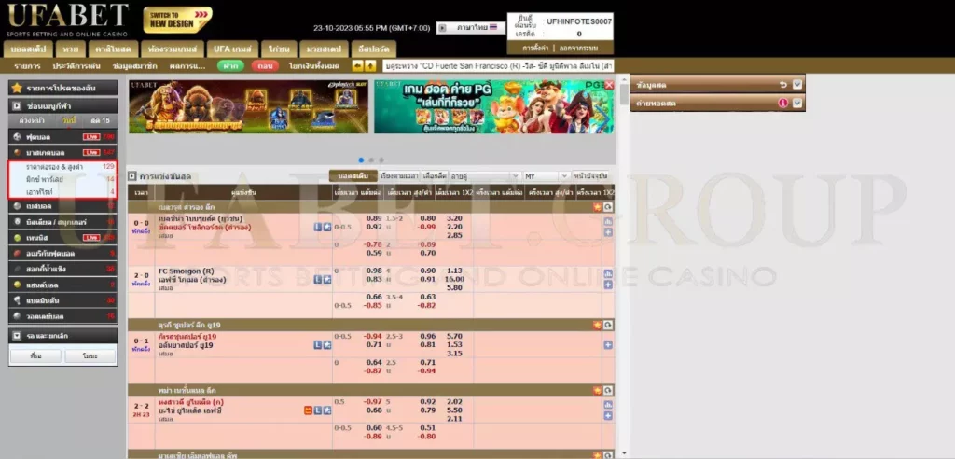Viewport: 955px width, 459px height.
Task: Click the left arrow beside news ticker
Action: point(358,66)
